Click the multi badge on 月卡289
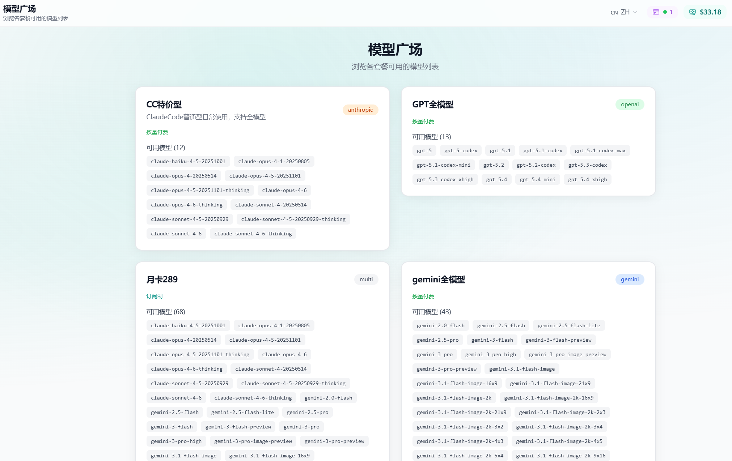Image resolution: width=732 pixels, height=461 pixels. (x=366, y=279)
